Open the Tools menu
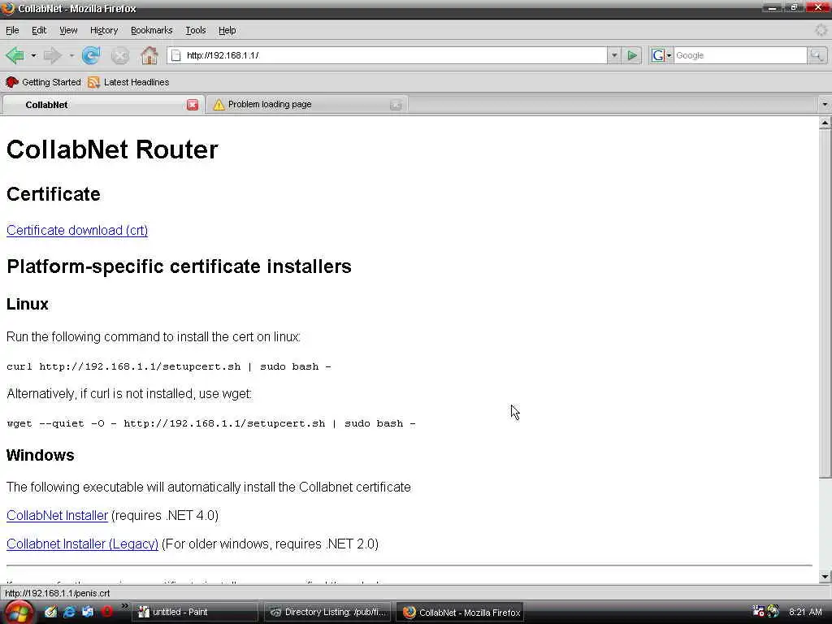Image resolution: width=832 pixels, height=624 pixels. tap(196, 30)
